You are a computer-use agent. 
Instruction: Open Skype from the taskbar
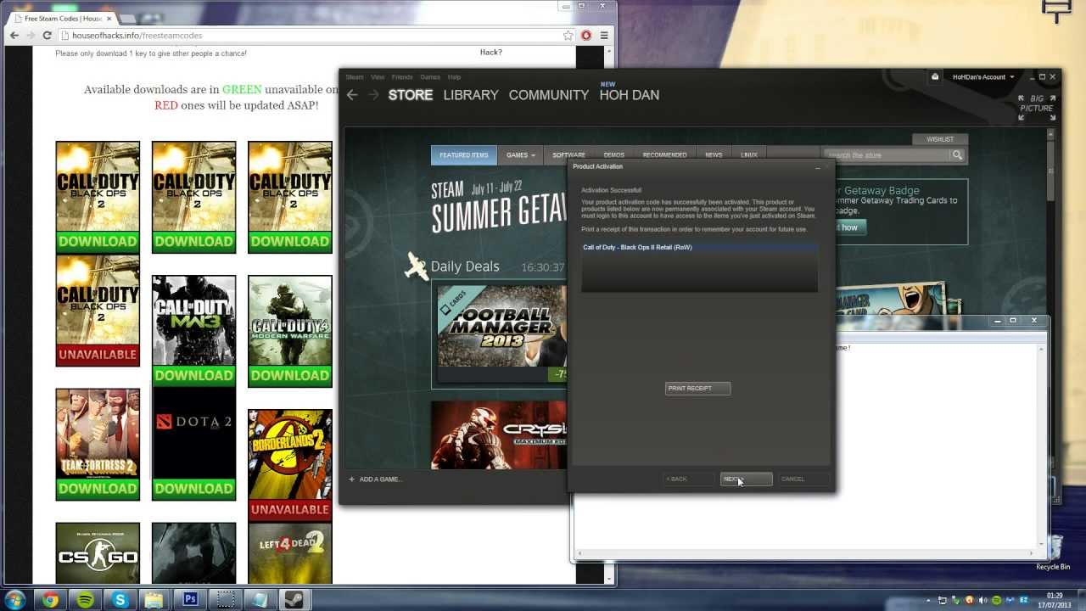click(x=120, y=600)
